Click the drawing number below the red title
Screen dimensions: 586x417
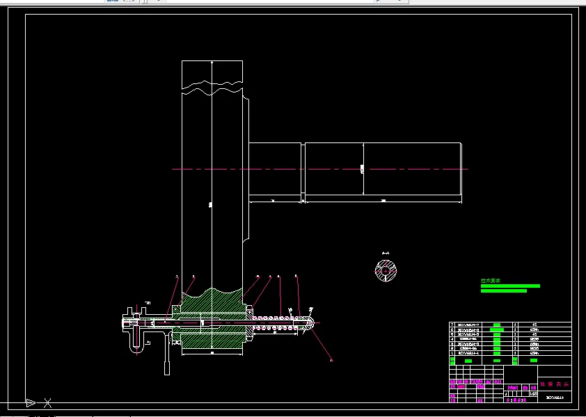[x=555, y=398]
